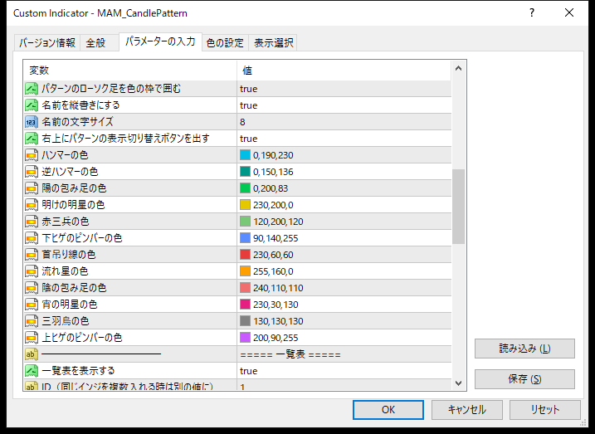Image resolution: width=595 pixels, height=434 pixels.
Task: Pick the blue swatch 90,140,255
Action: point(245,238)
